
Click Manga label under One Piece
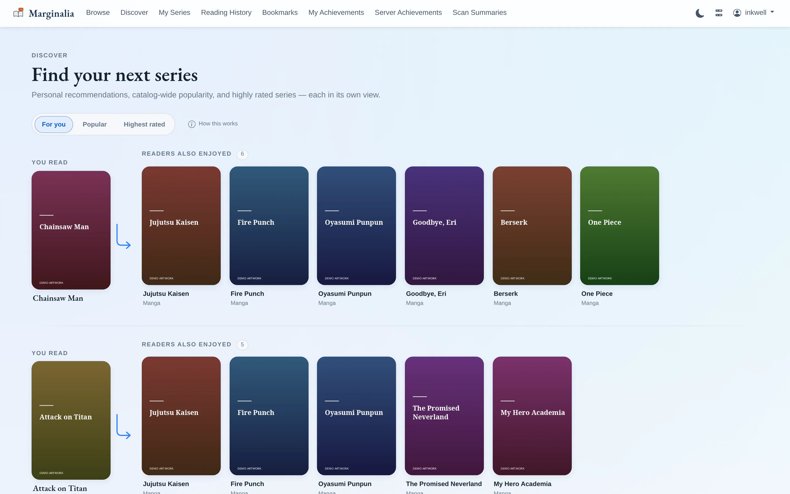(590, 303)
